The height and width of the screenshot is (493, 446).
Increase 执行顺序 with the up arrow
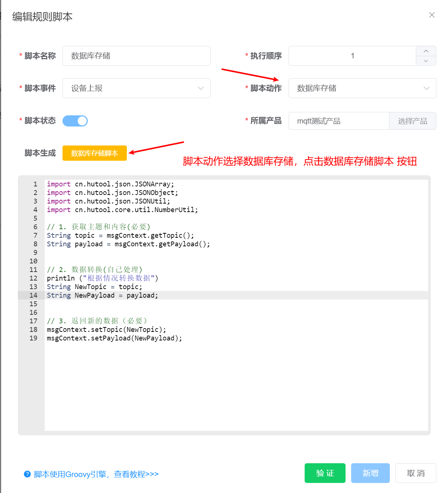click(x=426, y=51)
